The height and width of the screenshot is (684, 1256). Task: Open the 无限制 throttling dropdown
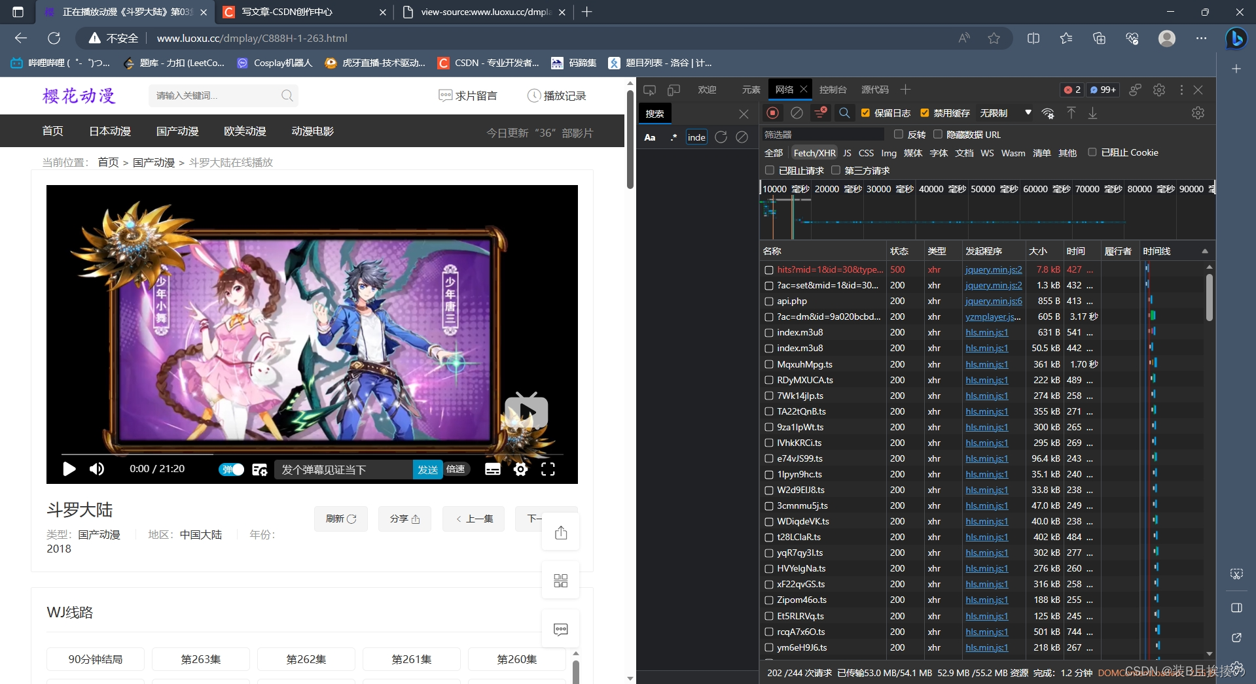click(x=1005, y=113)
